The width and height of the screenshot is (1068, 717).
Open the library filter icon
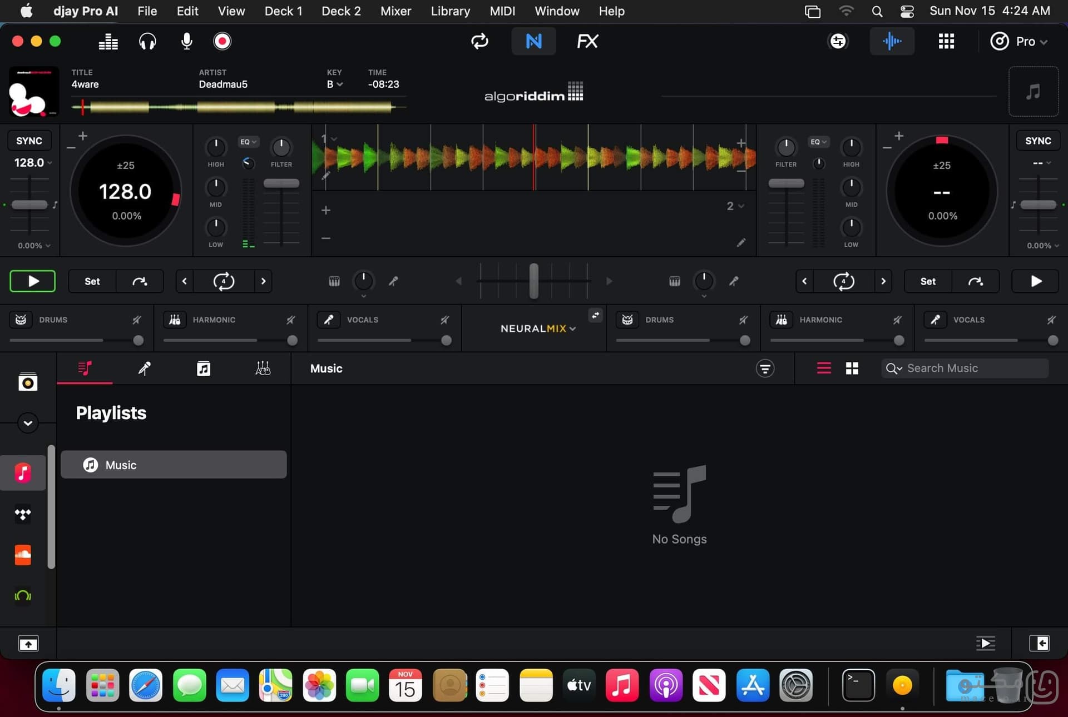[765, 368]
